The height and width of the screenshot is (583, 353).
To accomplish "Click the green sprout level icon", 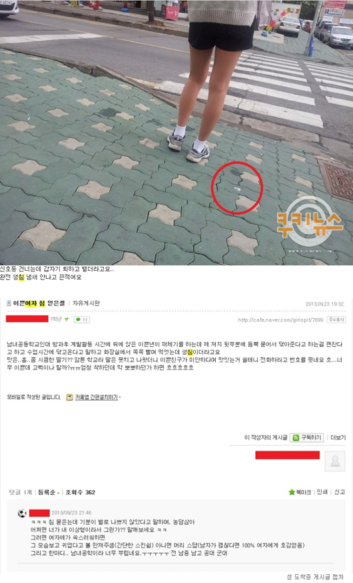I will (x=66, y=320).
